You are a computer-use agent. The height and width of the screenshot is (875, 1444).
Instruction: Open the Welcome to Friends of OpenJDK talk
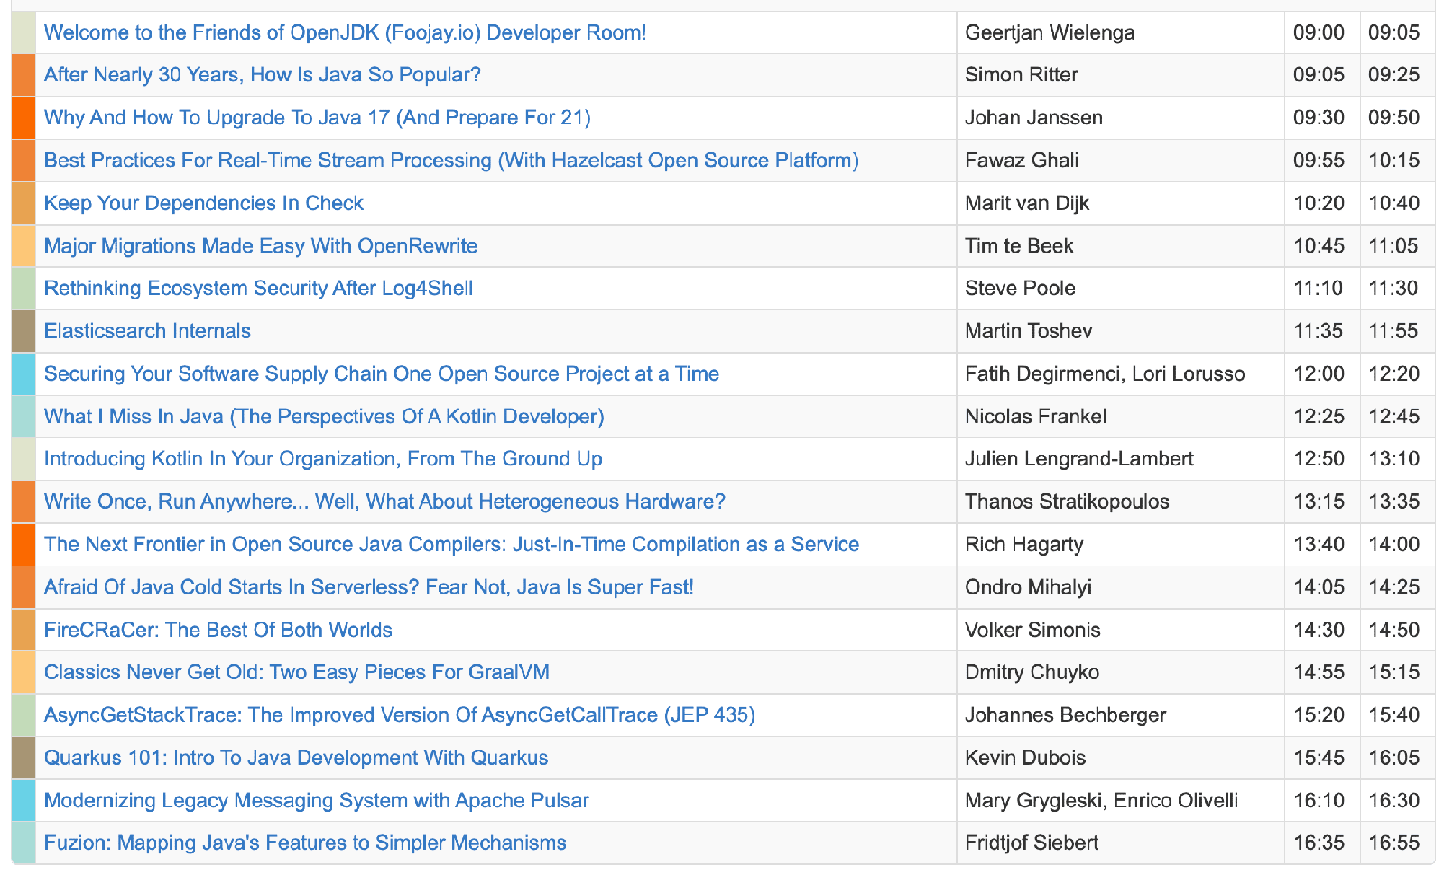345,32
